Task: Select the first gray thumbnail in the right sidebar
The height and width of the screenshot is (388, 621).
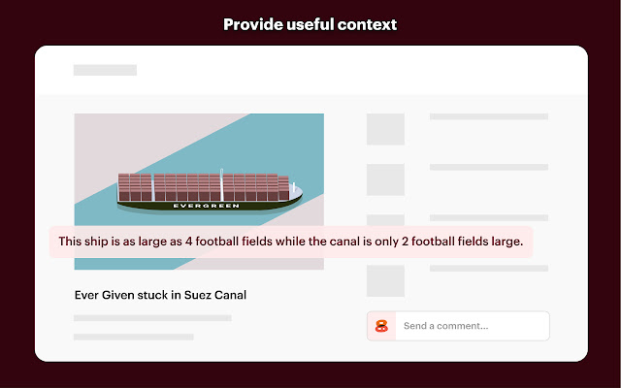Action: pyautogui.click(x=385, y=129)
